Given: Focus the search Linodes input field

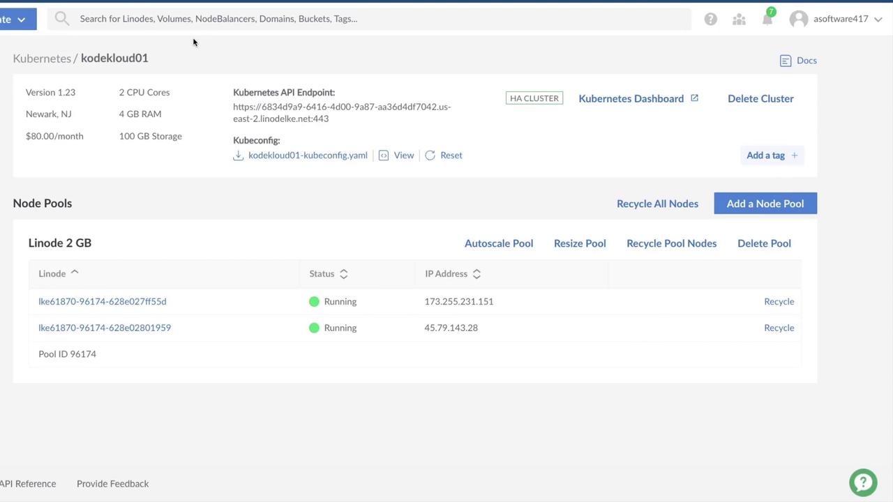Looking at the screenshot, I should pos(377,19).
